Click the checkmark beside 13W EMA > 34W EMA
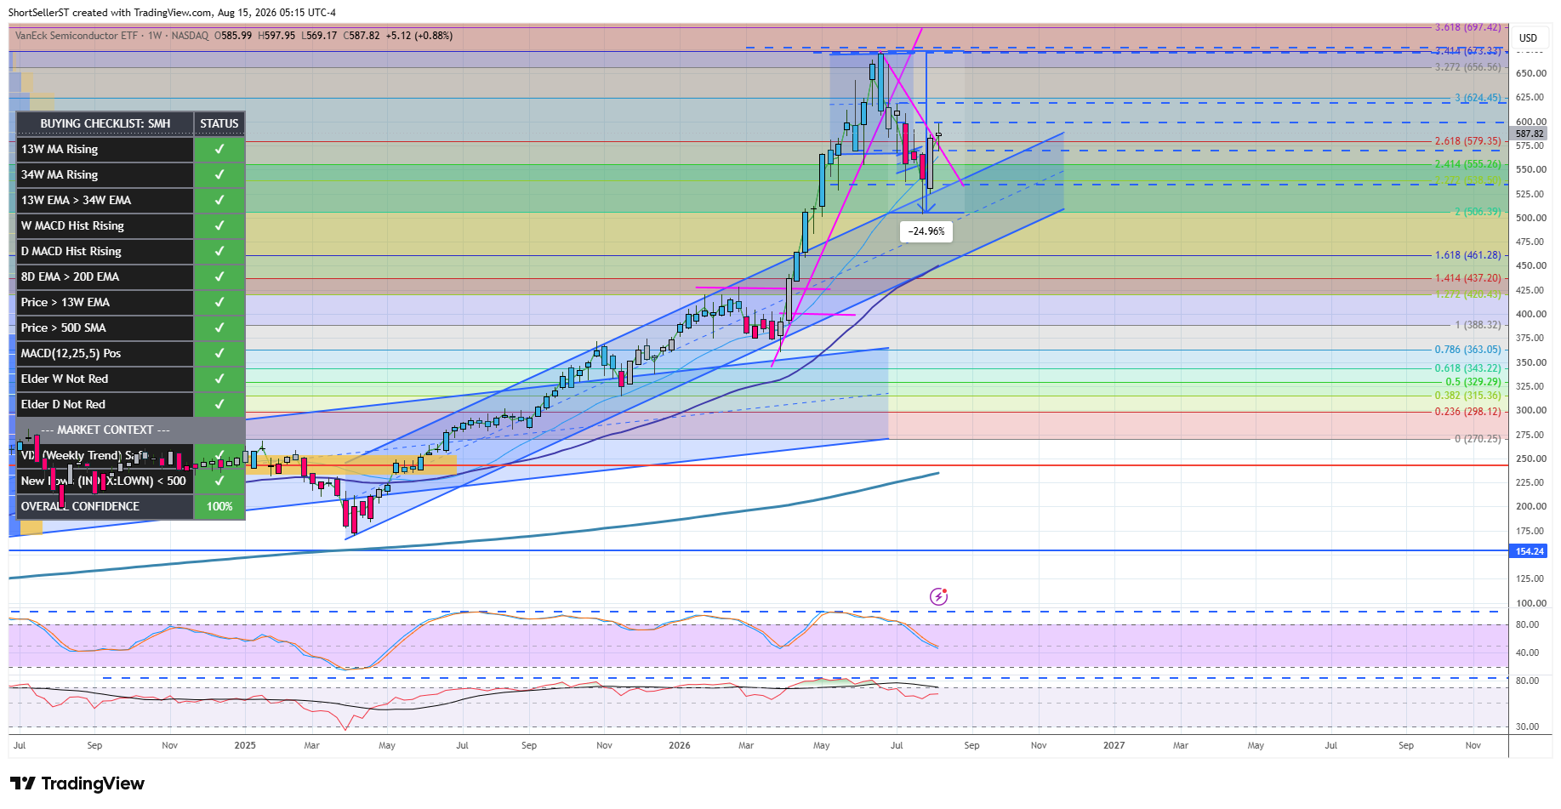This screenshot has width=1561, height=809. point(219,200)
